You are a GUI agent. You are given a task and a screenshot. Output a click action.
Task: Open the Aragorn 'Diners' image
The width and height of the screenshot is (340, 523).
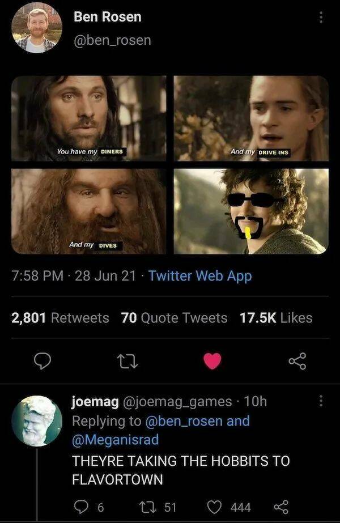pos(88,118)
